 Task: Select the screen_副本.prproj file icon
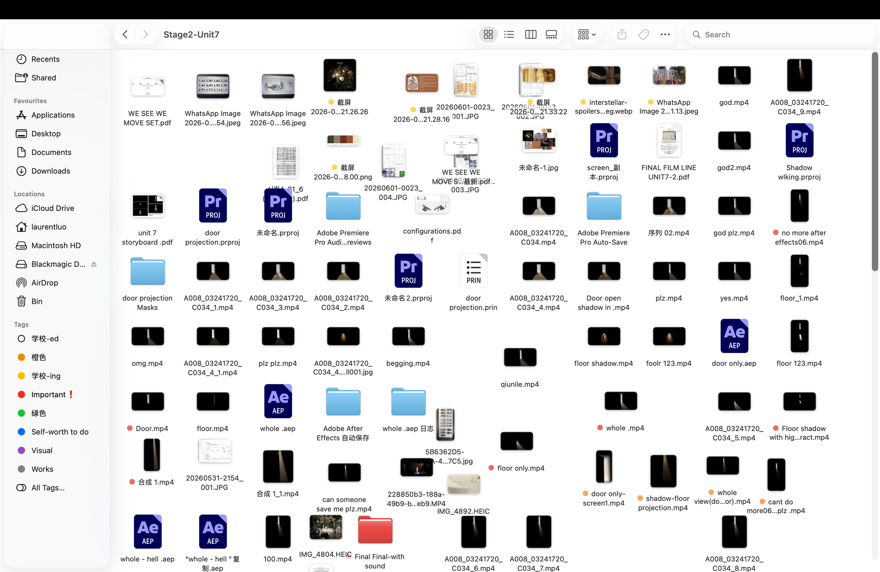604,141
